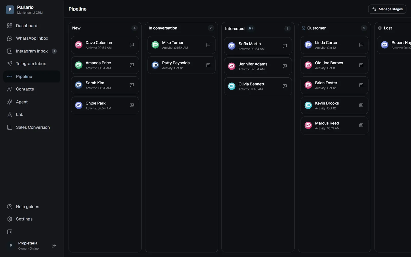Open Settings
411x257 pixels.
[x=32, y=219]
